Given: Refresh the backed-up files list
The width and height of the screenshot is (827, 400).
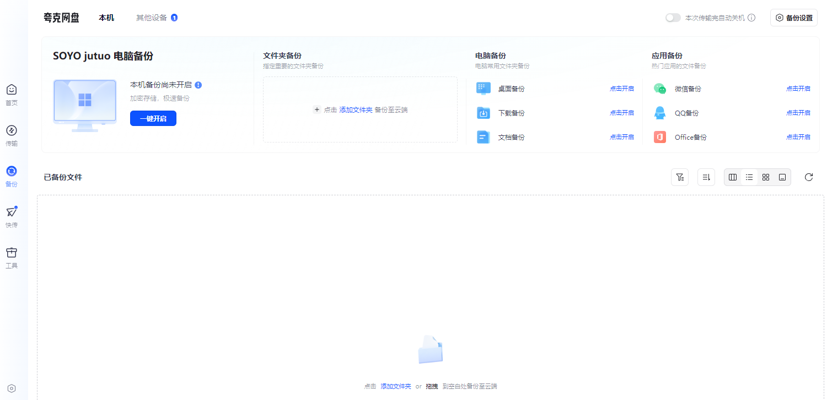Looking at the screenshot, I should (809, 177).
